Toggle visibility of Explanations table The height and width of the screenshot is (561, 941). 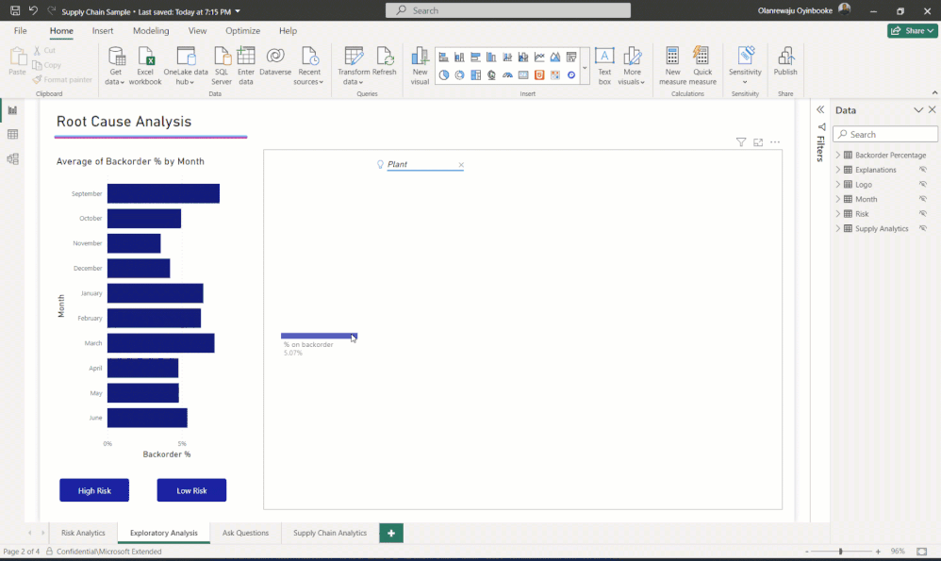click(x=923, y=170)
